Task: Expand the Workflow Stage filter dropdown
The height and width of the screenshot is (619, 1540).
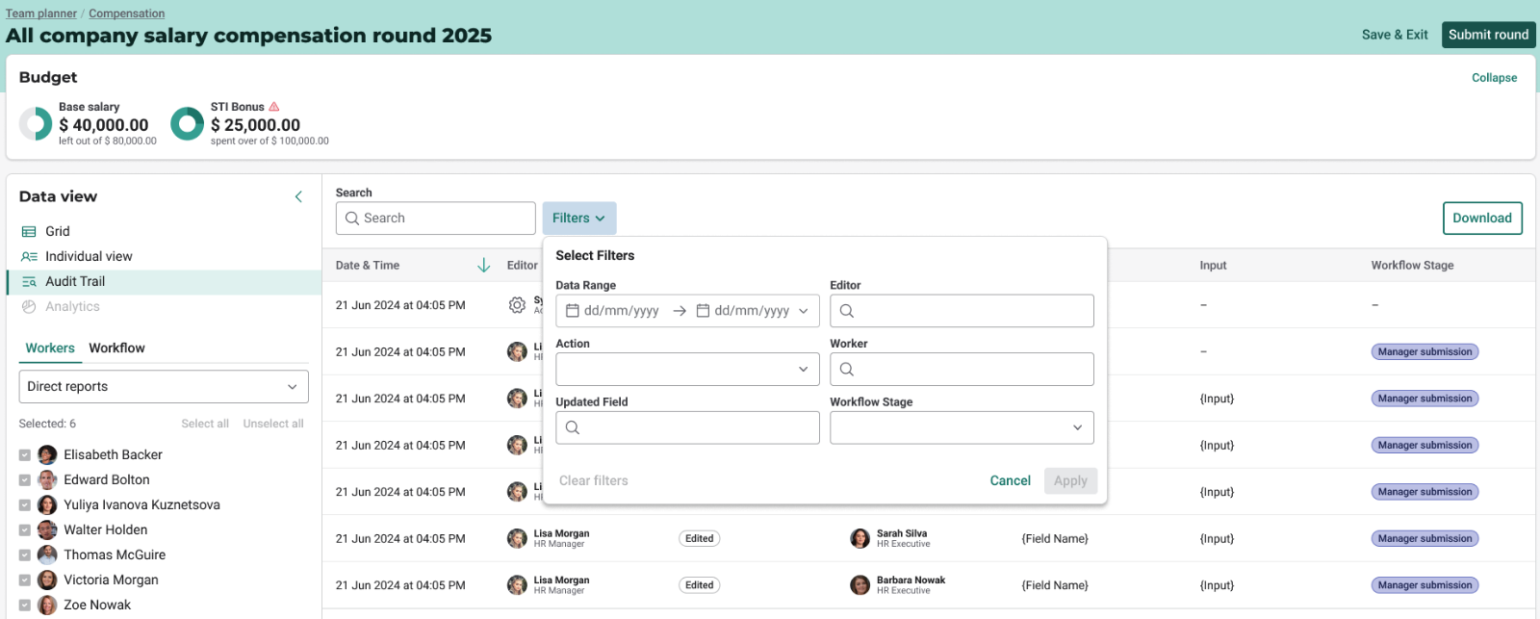Action: click(x=962, y=428)
